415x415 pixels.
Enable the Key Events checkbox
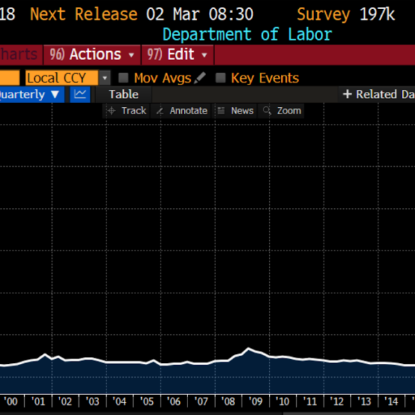point(221,78)
